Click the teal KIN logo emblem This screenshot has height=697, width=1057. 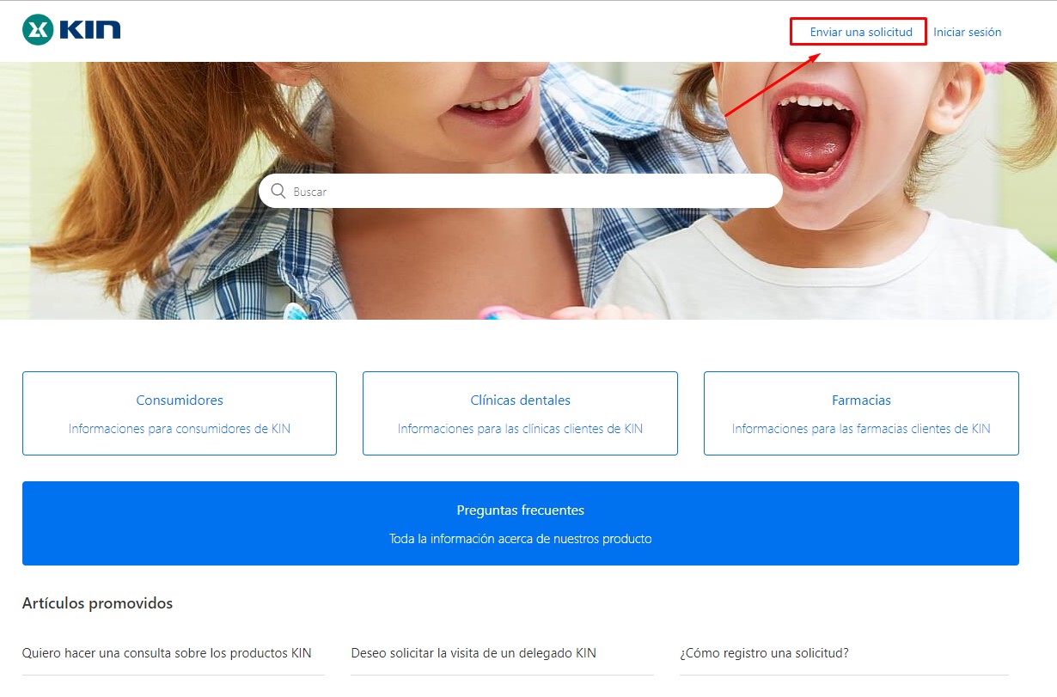pyautogui.click(x=38, y=30)
